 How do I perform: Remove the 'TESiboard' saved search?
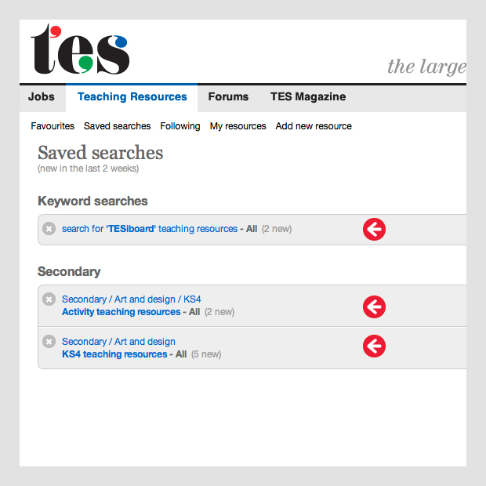click(x=49, y=229)
